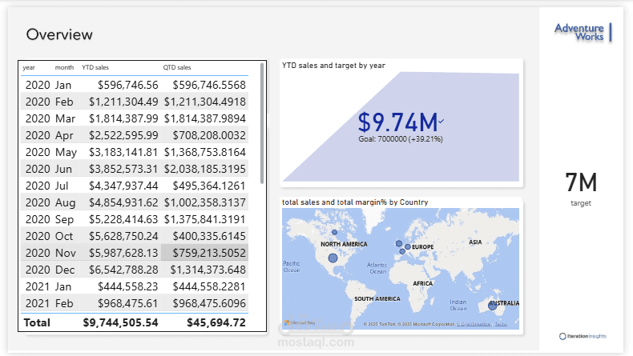Screen dimensions: 633x356
Task: Click the $9.74M KPI value
Action: pos(397,122)
